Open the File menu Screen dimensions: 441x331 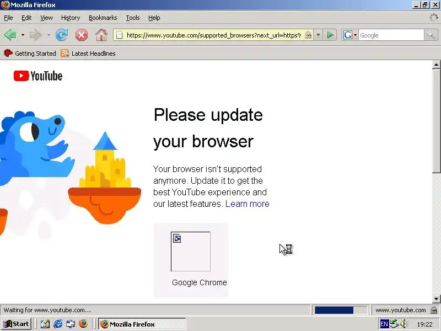(8, 18)
